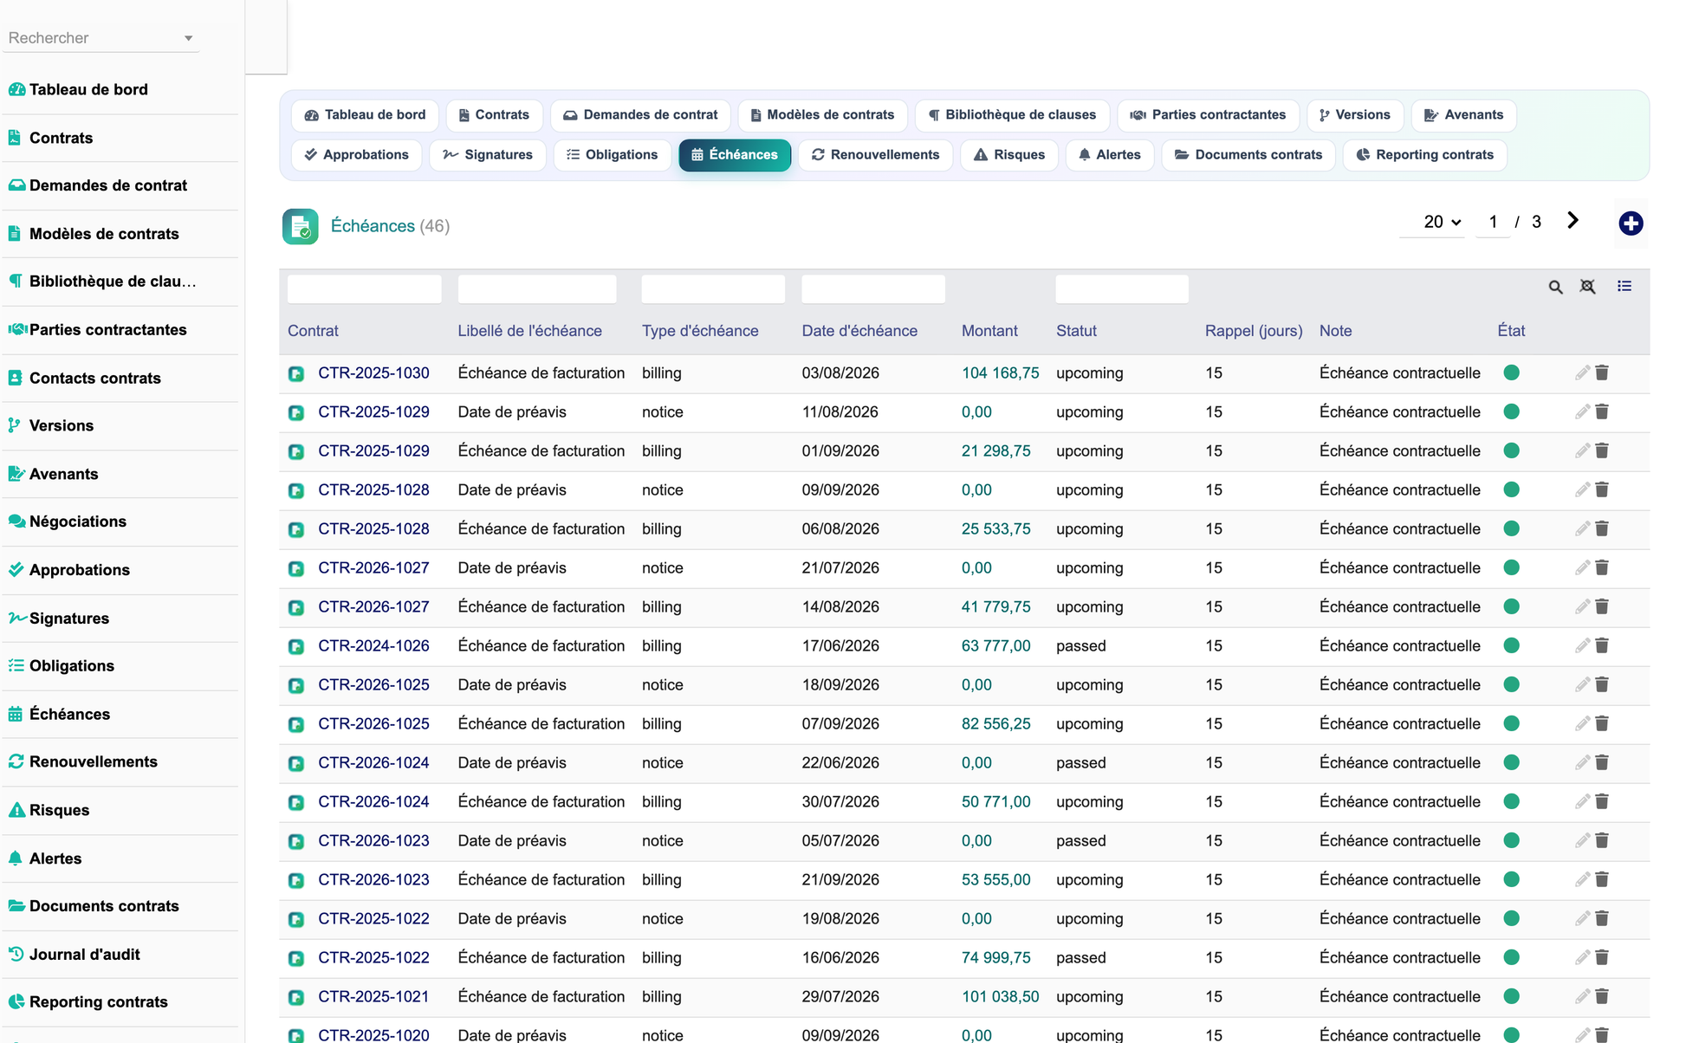
Task: Click the Échéances module icon near title
Action: pos(301,227)
